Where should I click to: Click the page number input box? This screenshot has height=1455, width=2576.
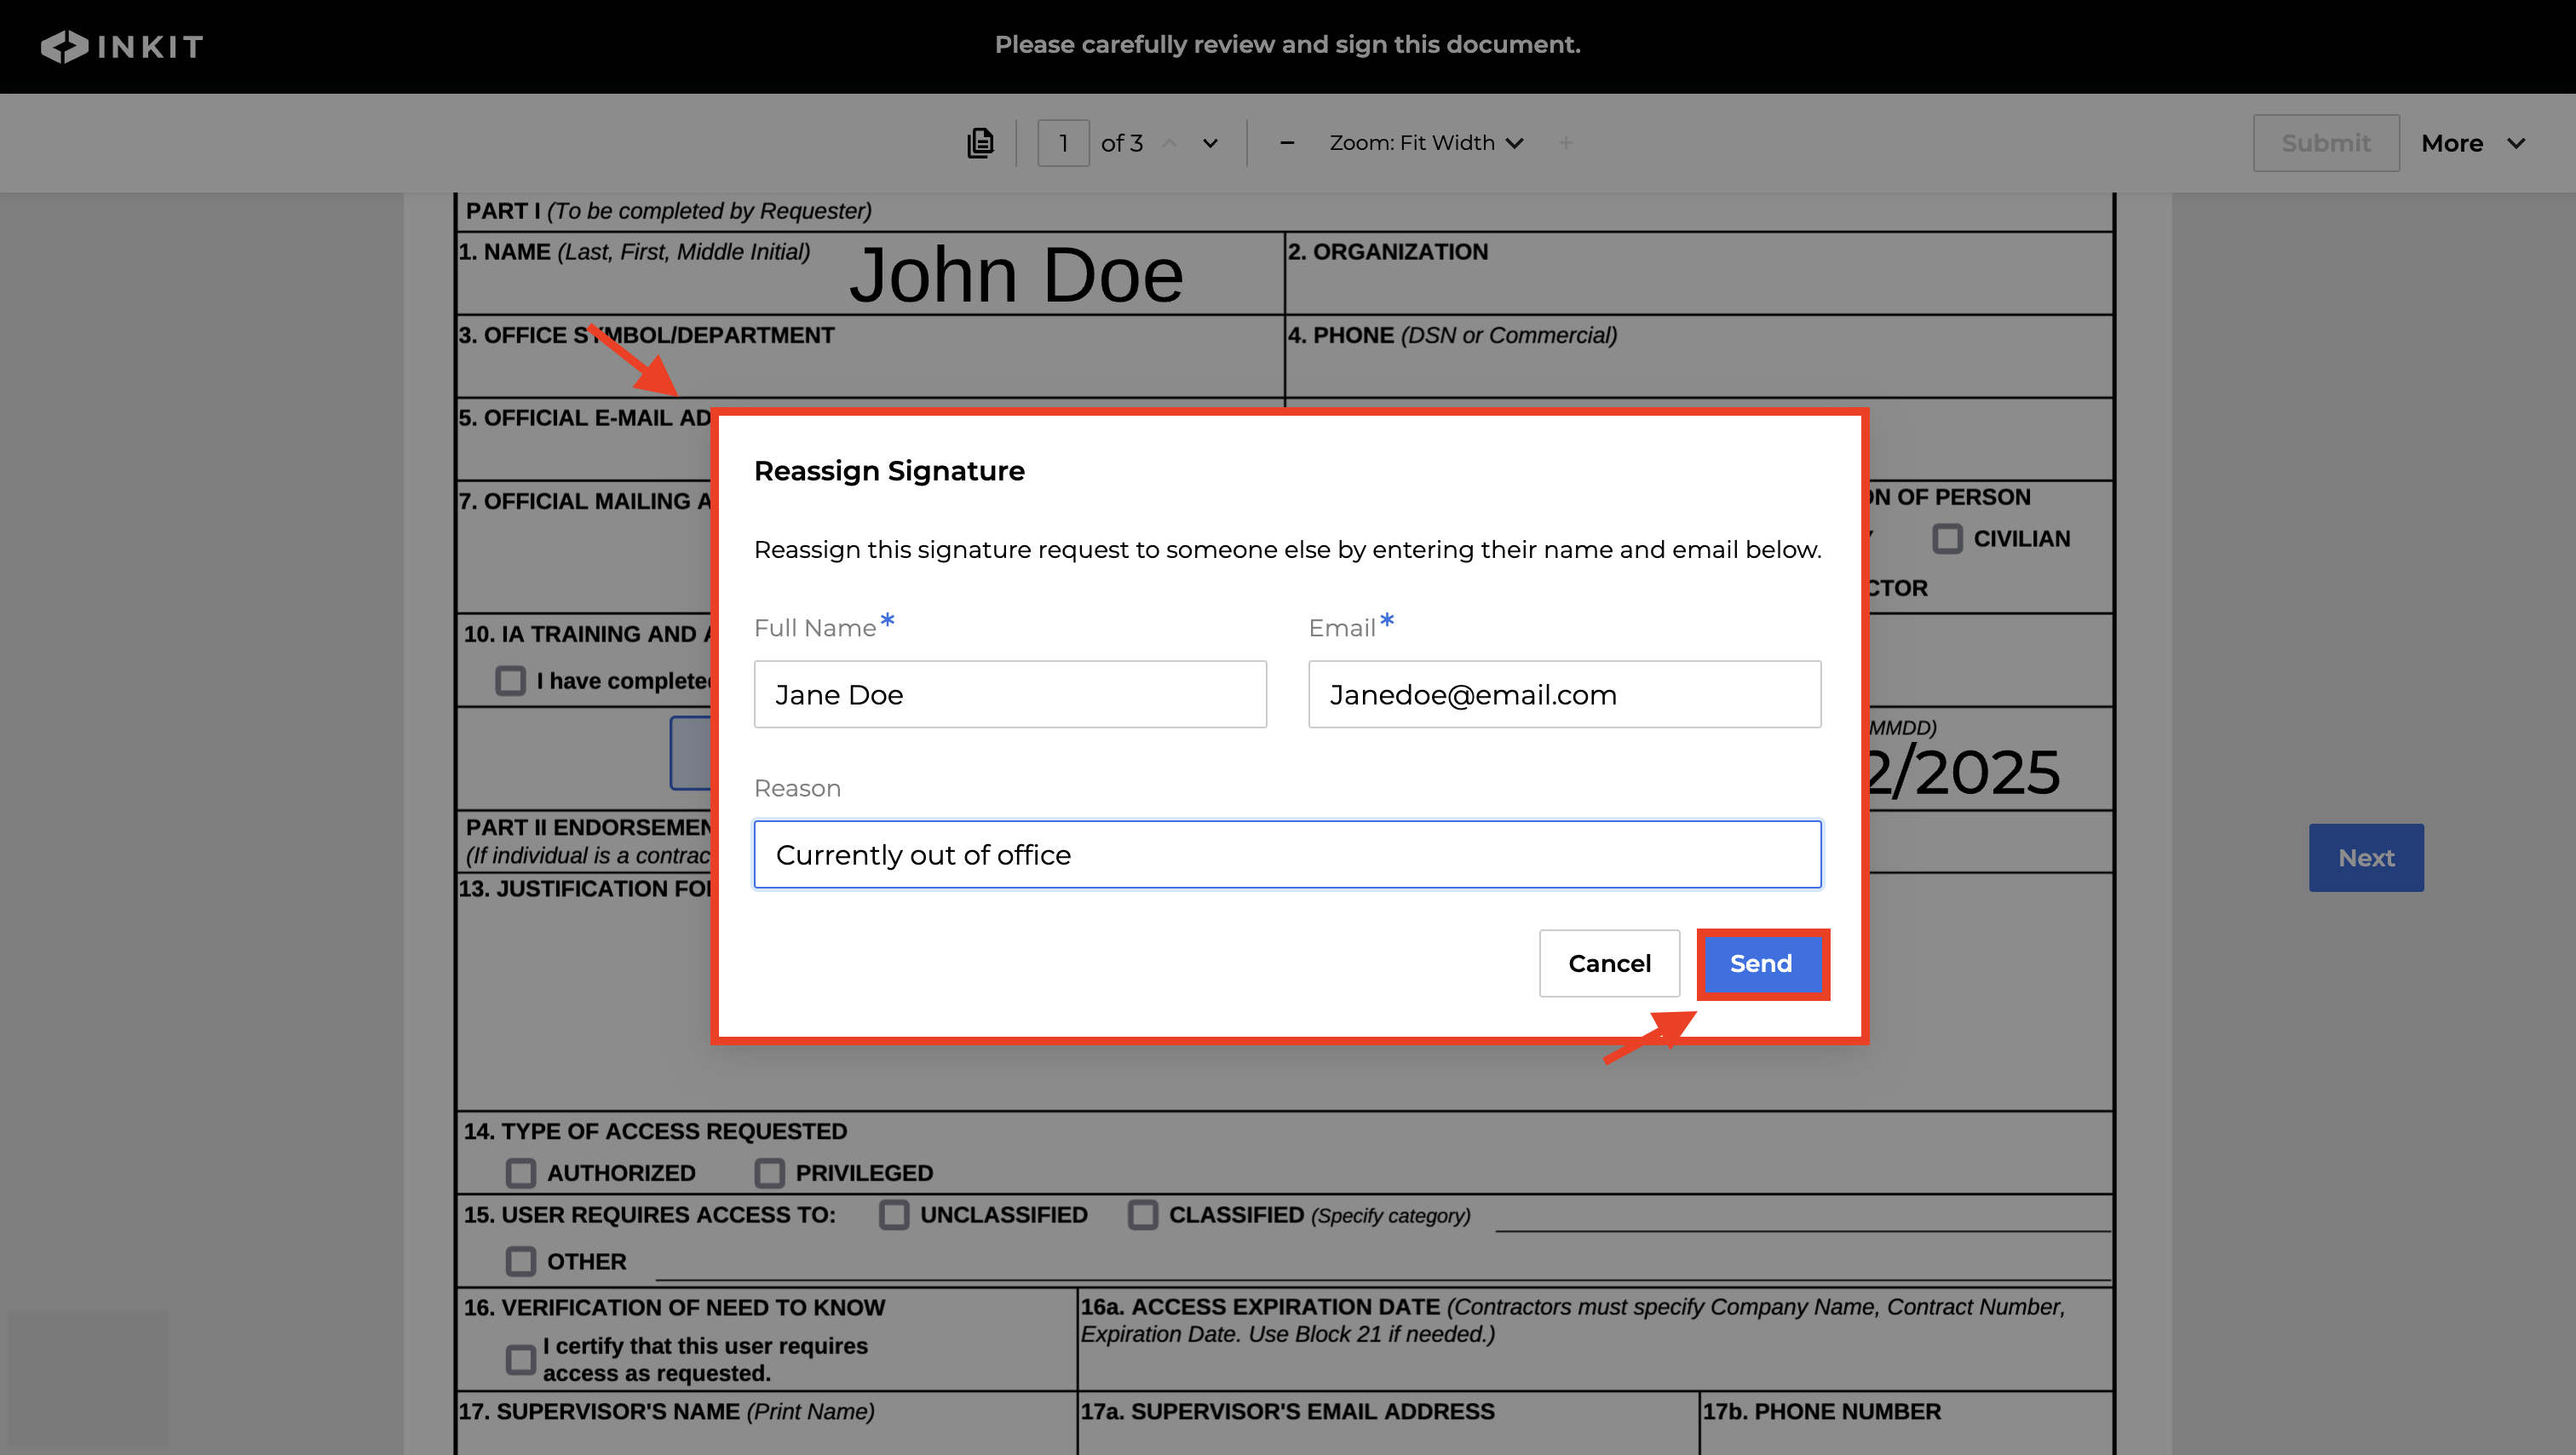pos(1063,143)
